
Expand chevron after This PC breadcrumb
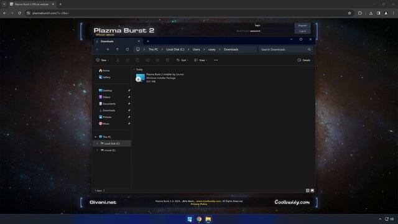coord(162,49)
